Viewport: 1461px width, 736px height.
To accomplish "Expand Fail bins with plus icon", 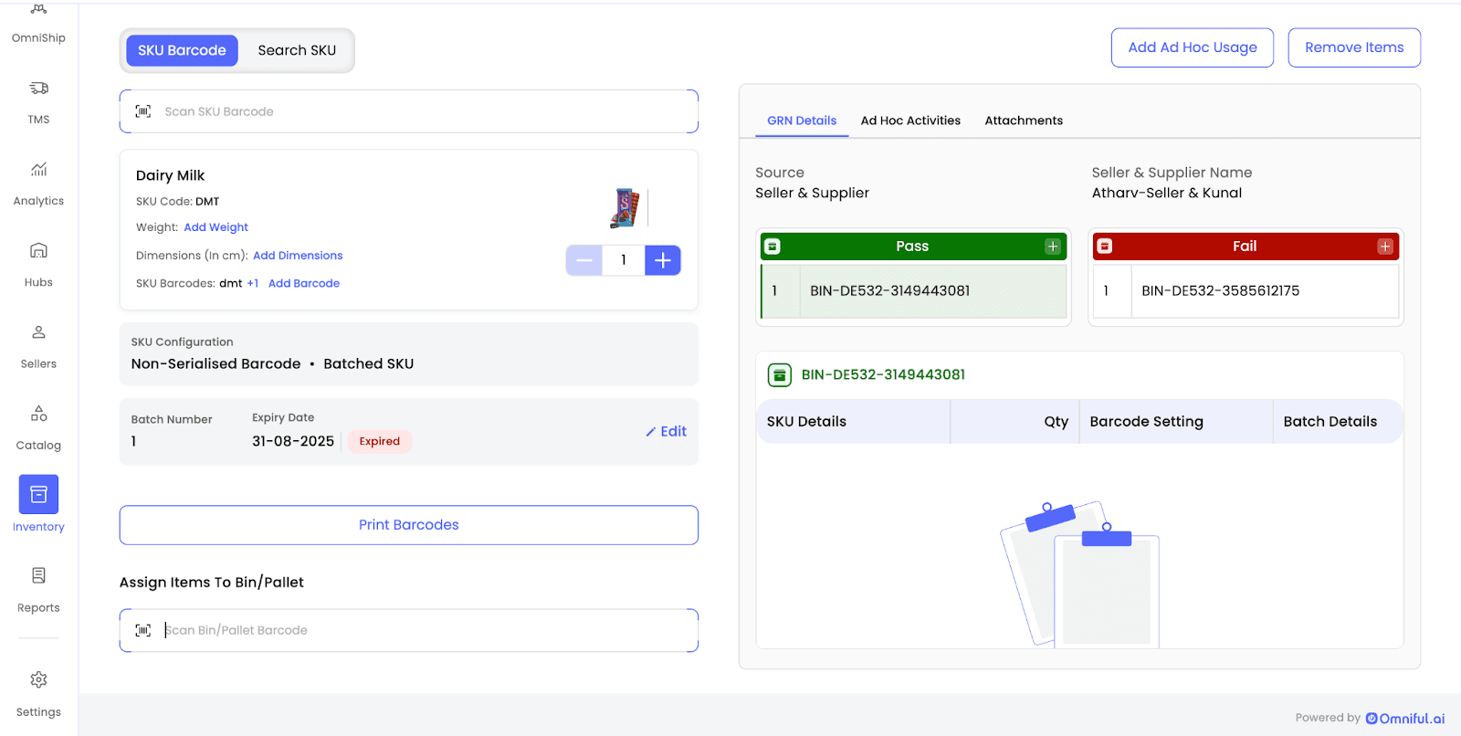I will click(1385, 247).
